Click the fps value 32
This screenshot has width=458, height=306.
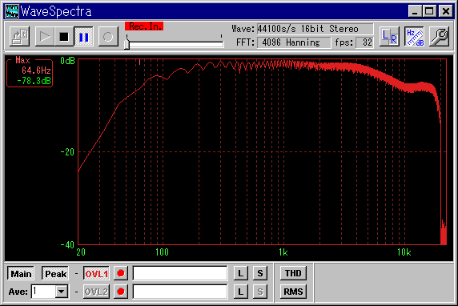(x=365, y=42)
